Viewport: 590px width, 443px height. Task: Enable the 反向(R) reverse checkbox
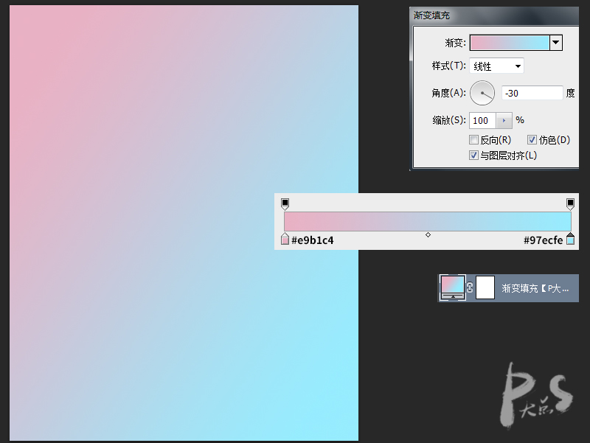click(x=473, y=140)
